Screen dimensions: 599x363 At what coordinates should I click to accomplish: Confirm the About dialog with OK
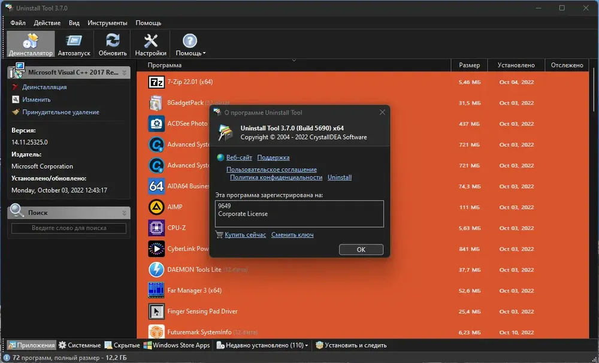pos(361,250)
